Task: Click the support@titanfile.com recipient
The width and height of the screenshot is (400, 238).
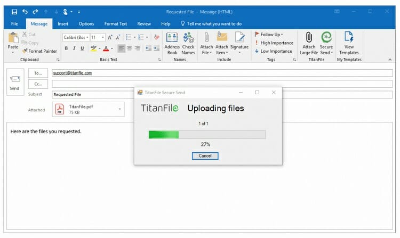Action: pos(73,73)
